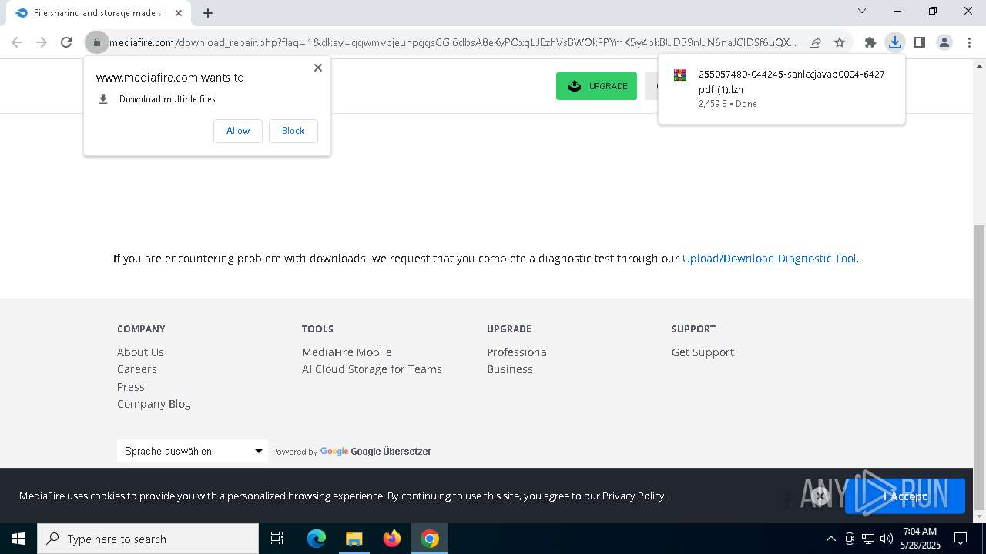
Task: Dismiss the cookie banner with the X
Action: click(820, 496)
